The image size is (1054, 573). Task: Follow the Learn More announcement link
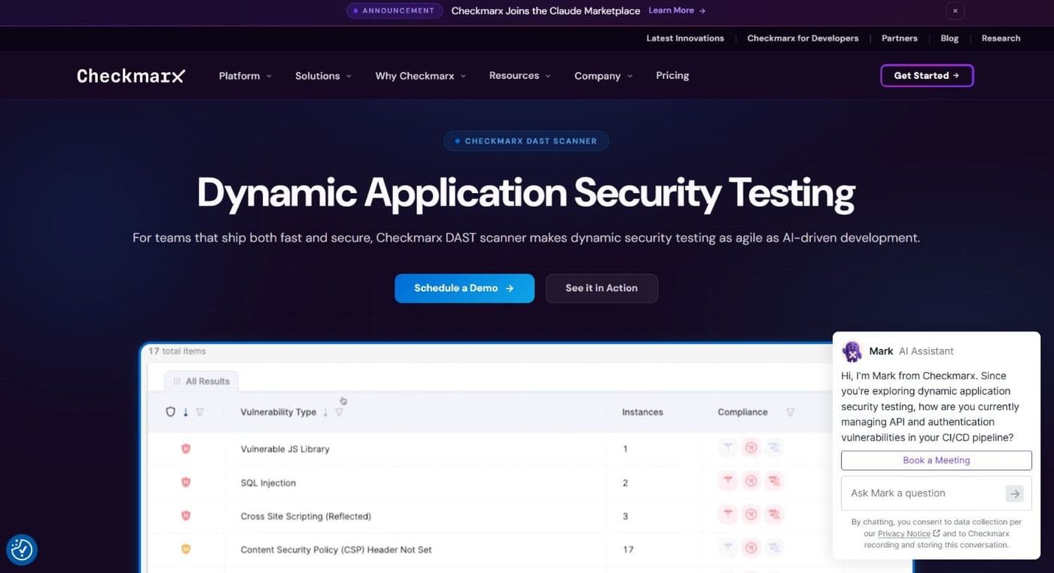[677, 11]
